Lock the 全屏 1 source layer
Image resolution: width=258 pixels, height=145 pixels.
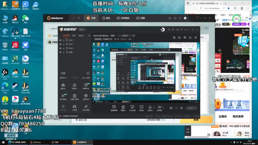[64, 52]
